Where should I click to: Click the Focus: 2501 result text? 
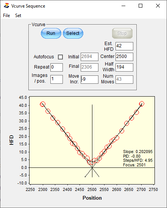click(x=134, y=165)
